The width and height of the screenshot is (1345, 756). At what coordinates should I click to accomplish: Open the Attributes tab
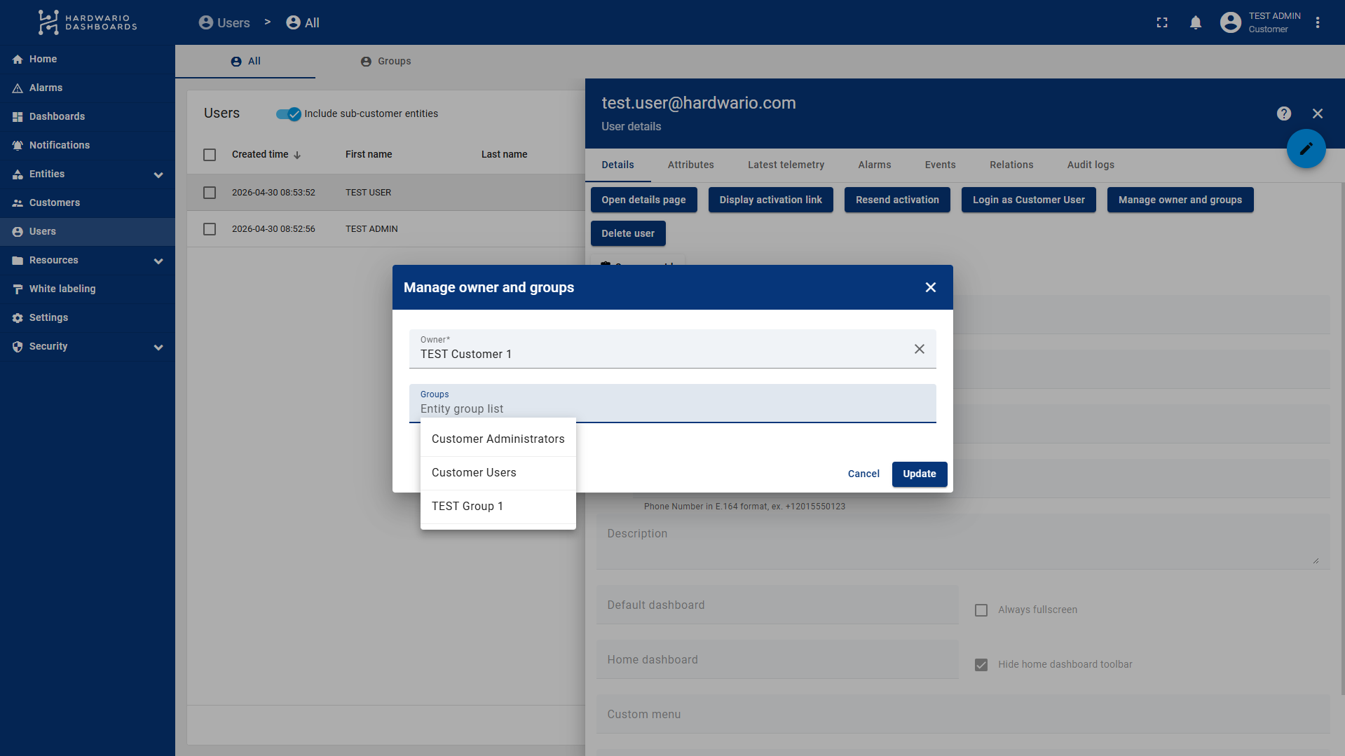(x=690, y=165)
